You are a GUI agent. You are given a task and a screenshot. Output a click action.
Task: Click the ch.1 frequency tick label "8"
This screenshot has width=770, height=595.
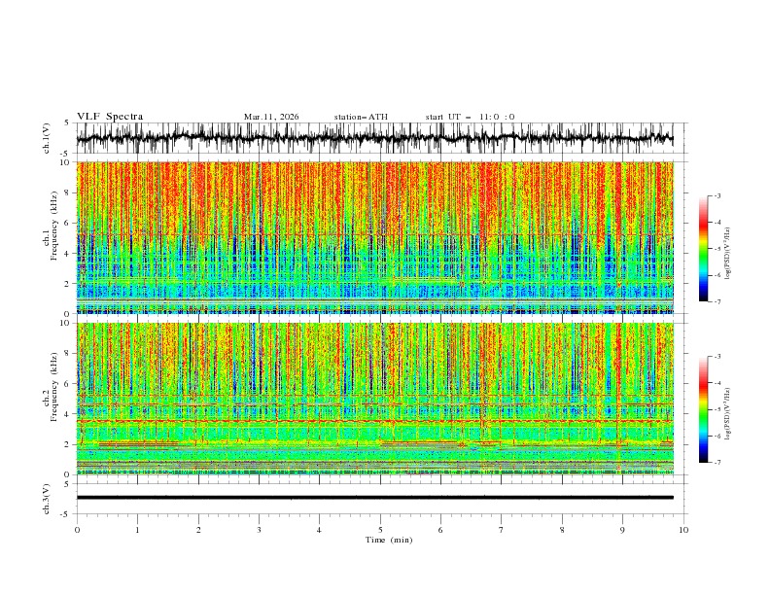tap(69, 192)
